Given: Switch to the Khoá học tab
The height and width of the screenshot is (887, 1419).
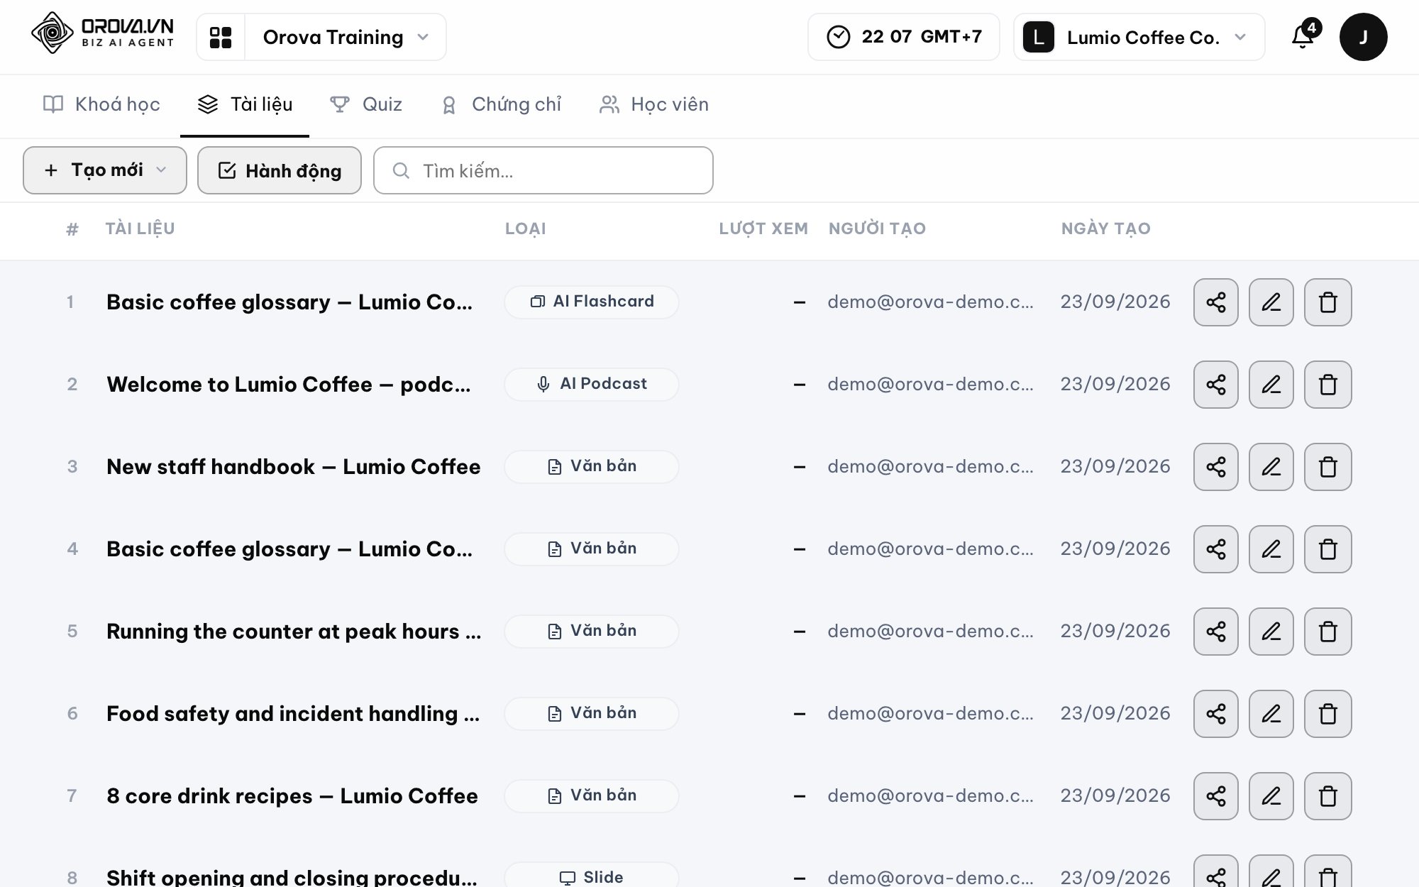Looking at the screenshot, I should click(x=101, y=104).
